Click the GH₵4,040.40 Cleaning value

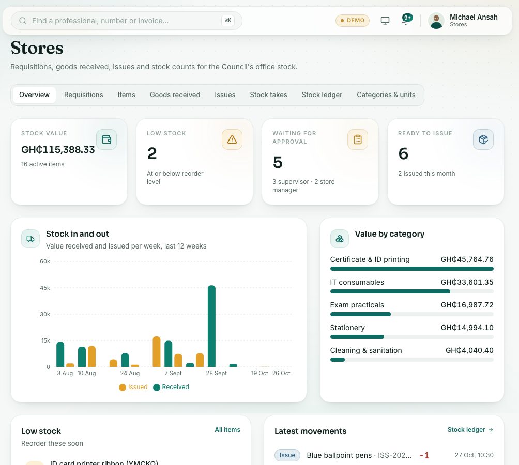(469, 351)
